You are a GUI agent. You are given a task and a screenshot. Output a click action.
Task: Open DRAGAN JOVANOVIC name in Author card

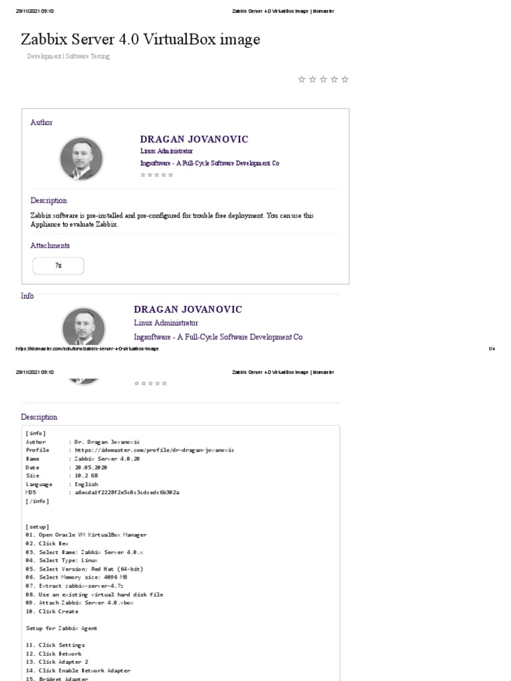(x=194, y=139)
